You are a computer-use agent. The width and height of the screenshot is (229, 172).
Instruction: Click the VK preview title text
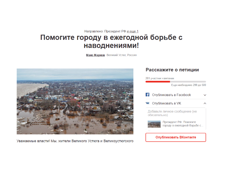(x=183, y=124)
